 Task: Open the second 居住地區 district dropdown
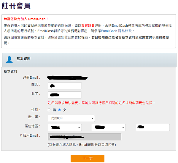tap(109, 128)
